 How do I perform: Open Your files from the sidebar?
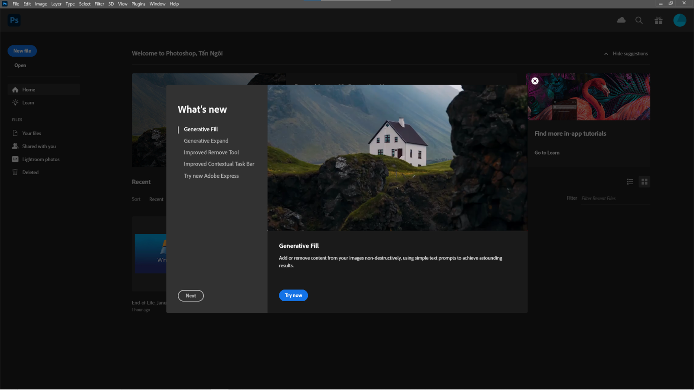[x=32, y=133]
